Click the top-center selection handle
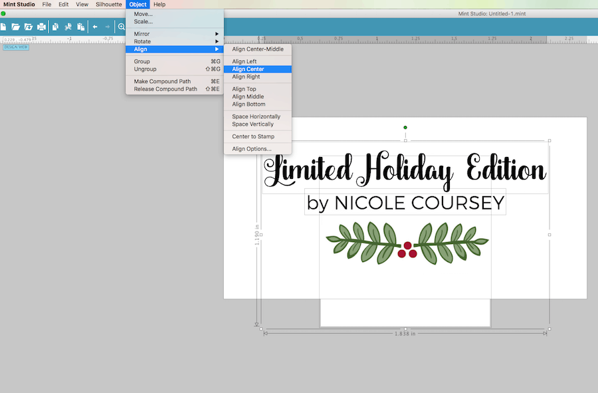Screen dimensions: 598x393 (x=405, y=141)
